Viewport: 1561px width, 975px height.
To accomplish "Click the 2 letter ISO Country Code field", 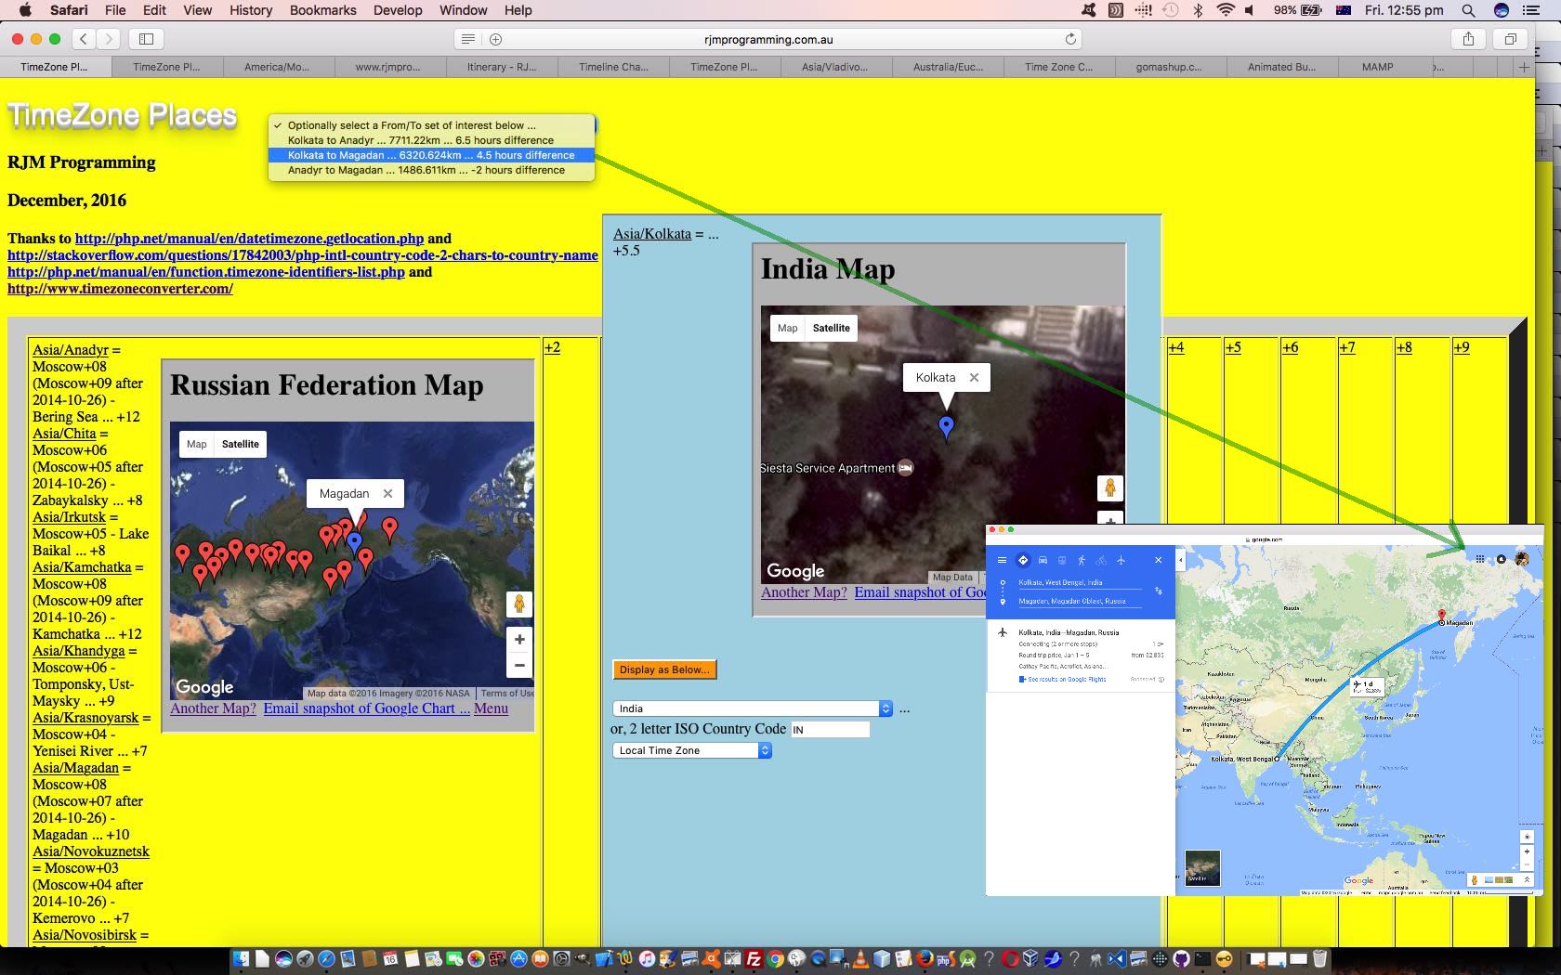I will (830, 730).
